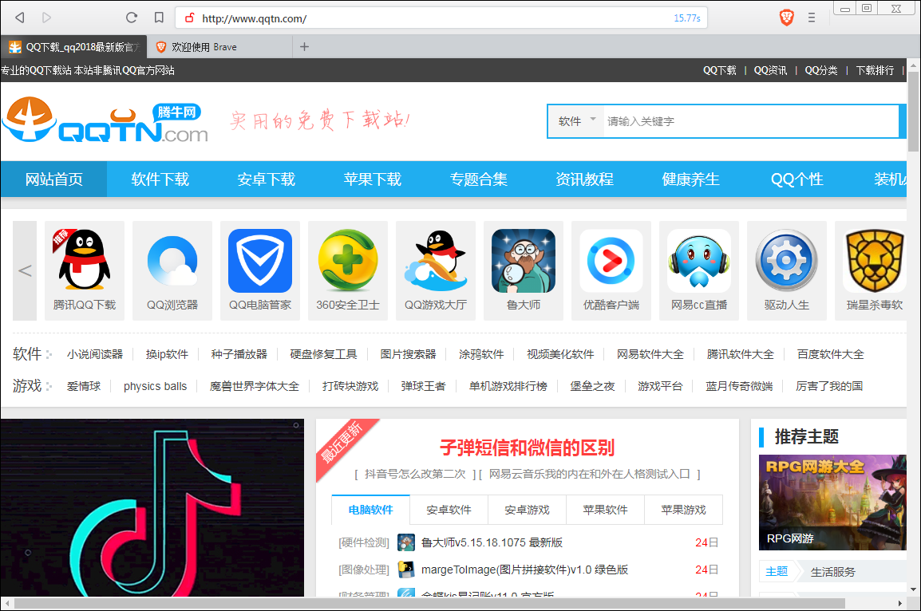This screenshot has width=921, height=611.
Task: Open the Brave browser menu
Action: pyautogui.click(x=812, y=17)
